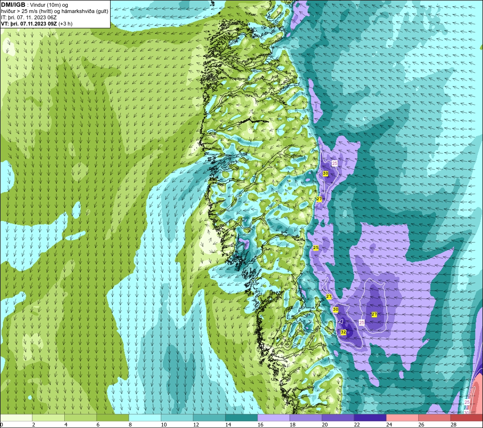Click the red above-28 m/s color swatch
This screenshot has width=483, height=428.
467,418
